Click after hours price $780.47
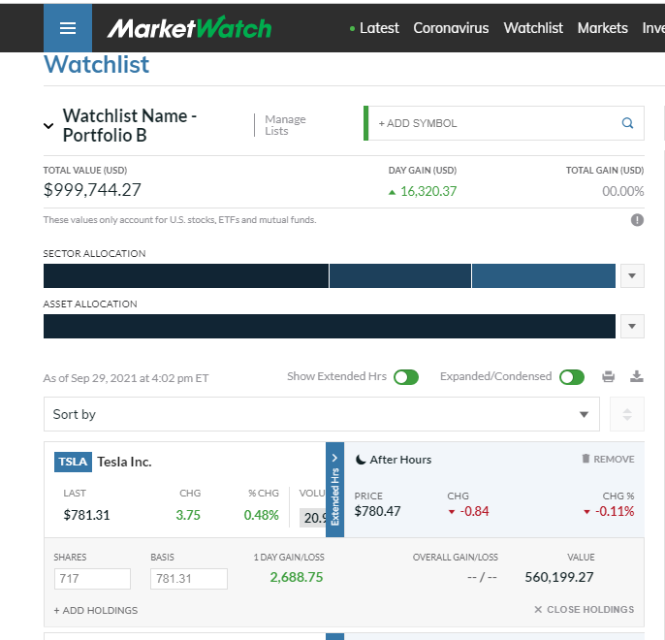 377,511
